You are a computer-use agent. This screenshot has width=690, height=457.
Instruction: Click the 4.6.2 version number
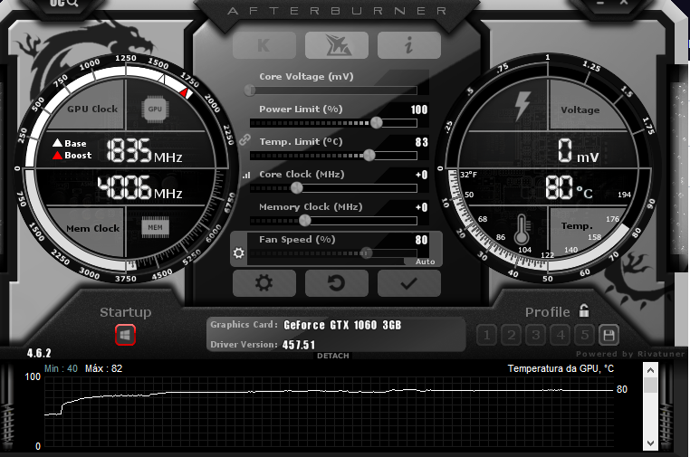coord(39,353)
